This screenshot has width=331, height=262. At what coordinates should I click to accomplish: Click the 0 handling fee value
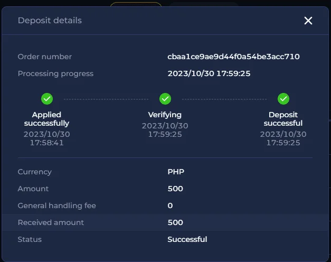[170, 205]
